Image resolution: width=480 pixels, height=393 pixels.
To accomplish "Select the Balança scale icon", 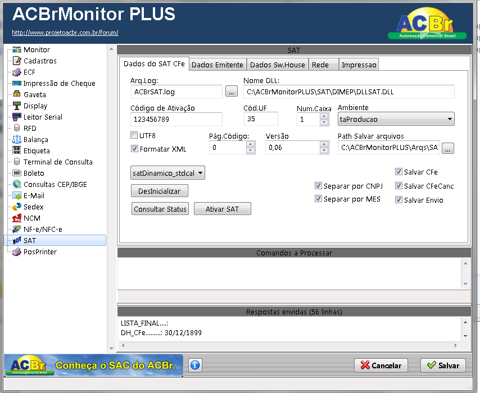I will tap(16, 139).
